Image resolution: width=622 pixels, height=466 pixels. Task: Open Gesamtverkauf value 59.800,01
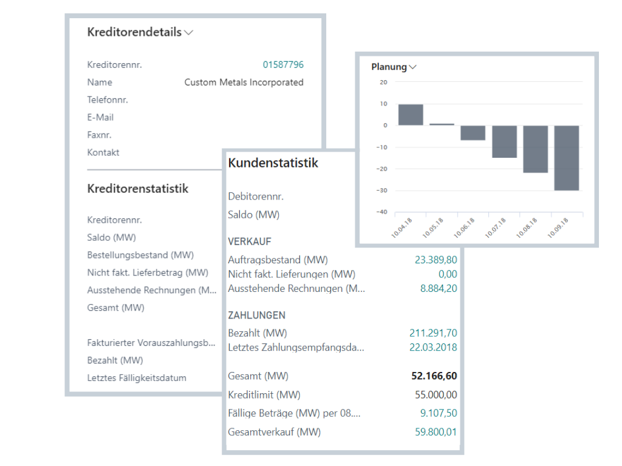point(436,432)
